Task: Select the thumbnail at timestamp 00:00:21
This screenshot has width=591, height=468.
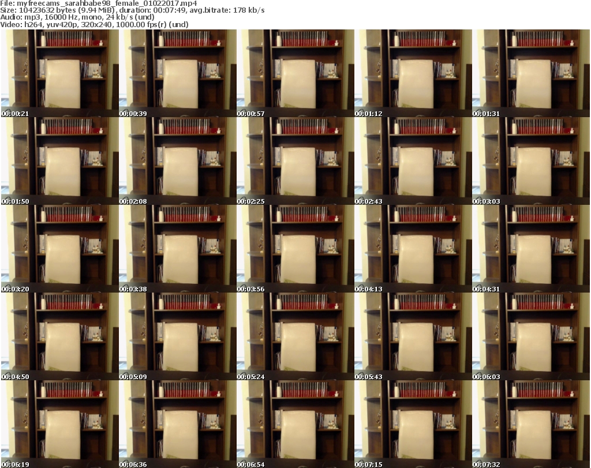Action: click(x=59, y=73)
